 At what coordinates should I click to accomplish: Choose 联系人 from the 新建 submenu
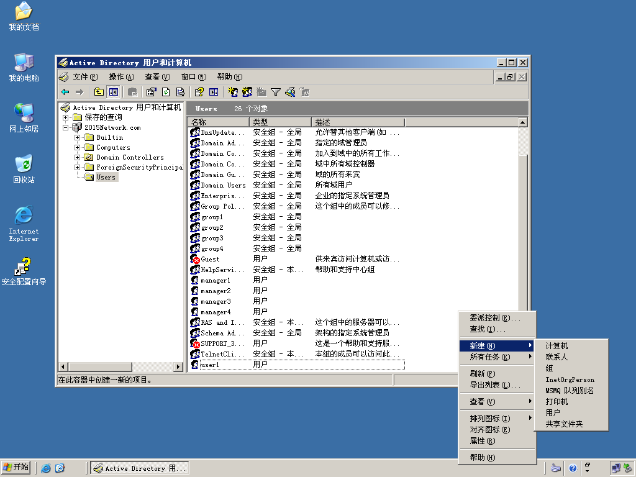pos(571,357)
